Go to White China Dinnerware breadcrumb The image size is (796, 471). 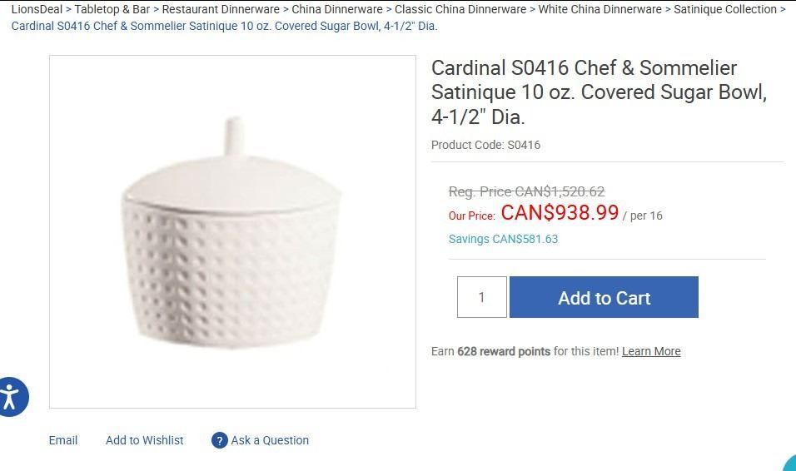click(x=599, y=9)
